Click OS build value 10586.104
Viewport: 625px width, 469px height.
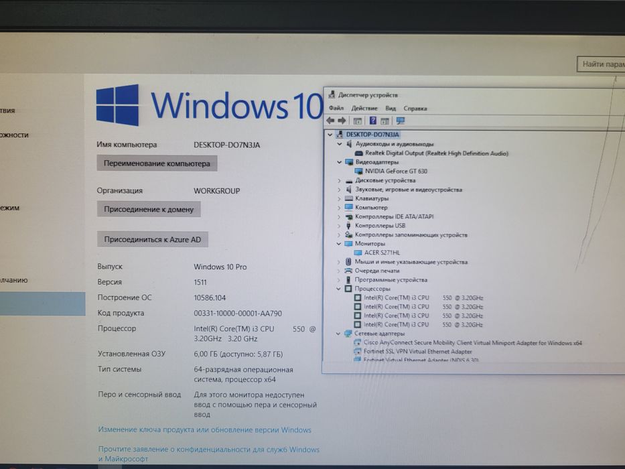[210, 298]
